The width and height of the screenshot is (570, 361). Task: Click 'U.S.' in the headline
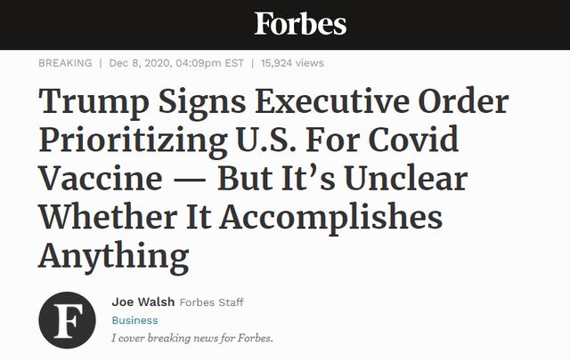pyautogui.click(x=267, y=140)
